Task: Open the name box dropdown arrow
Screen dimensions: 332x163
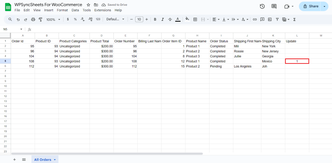Action: (21, 29)
